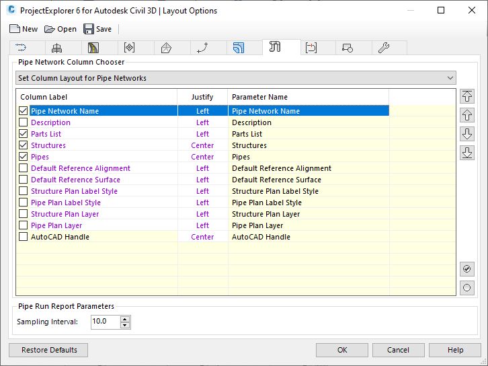Move selected column to top
The image size is (488, 366).
[467, 96]
